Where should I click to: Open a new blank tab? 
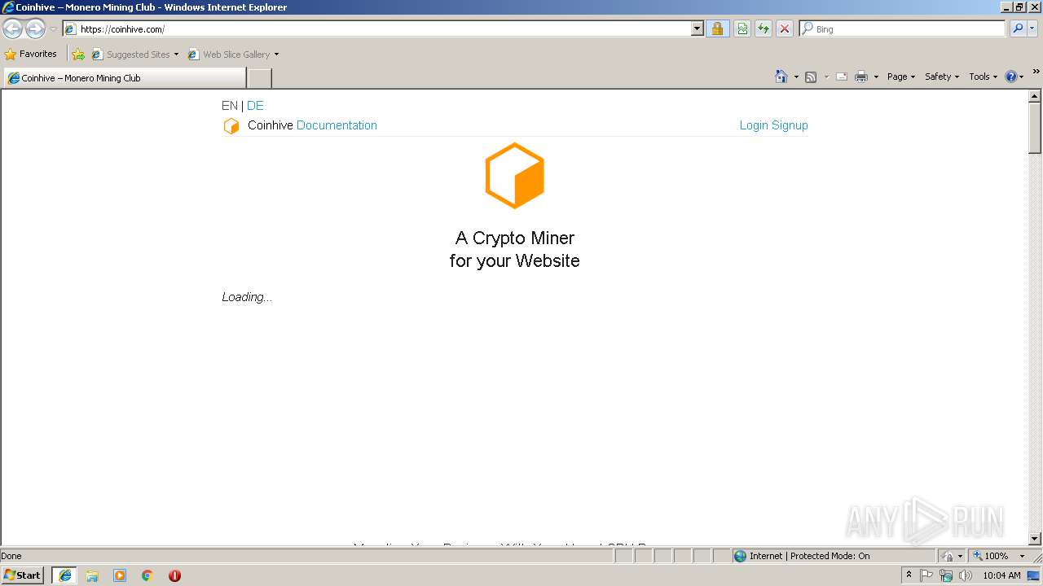(x=259, y=78)
